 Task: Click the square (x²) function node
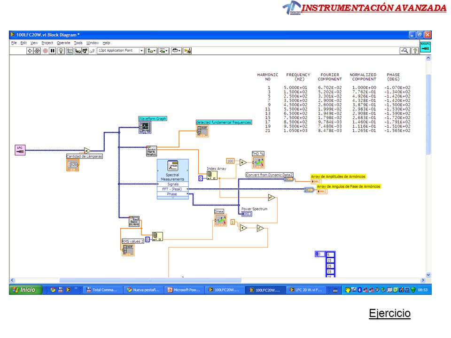(271, 198)
